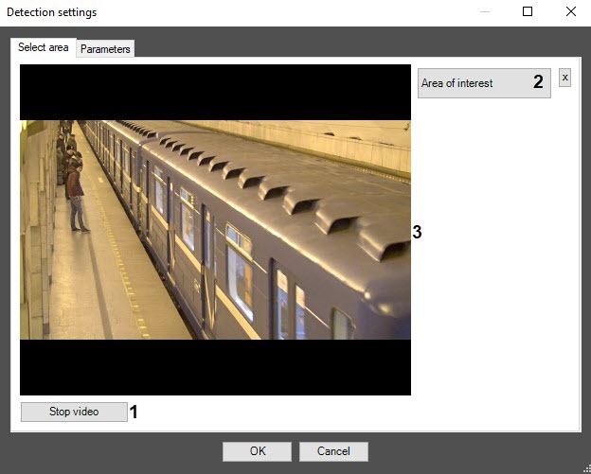Image resolution: width=591 pixels, height=474 pixels.
Task: Close the Detection settings window
Action: [570, 12]
